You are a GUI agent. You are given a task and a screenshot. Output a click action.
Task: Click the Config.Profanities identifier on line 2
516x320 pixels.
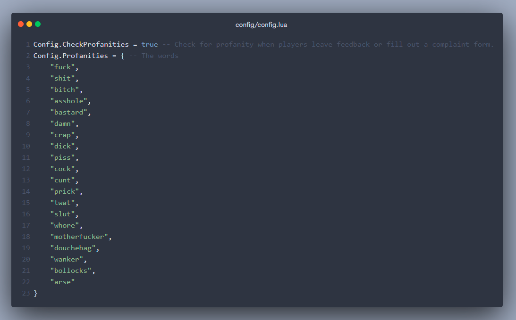(70, 56)
